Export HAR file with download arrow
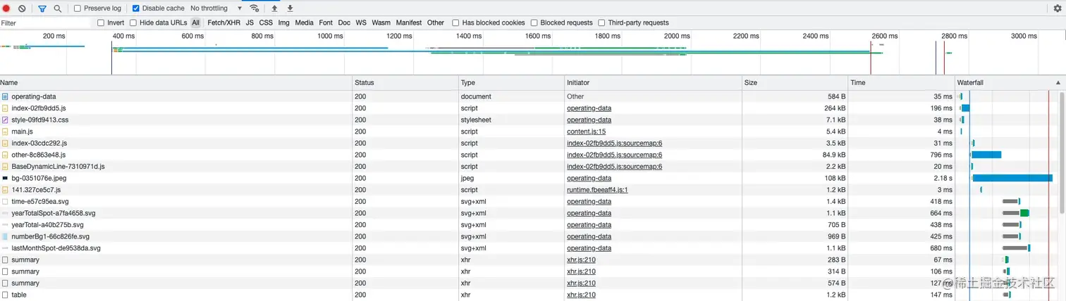The width and height of the screenshot is (1066, 301). click(290, 8)
